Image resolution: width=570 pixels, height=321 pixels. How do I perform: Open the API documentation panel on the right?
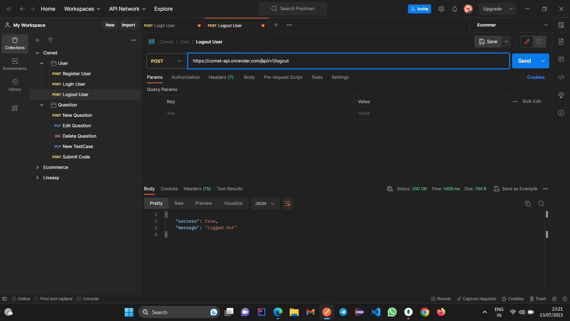[561, 42]
